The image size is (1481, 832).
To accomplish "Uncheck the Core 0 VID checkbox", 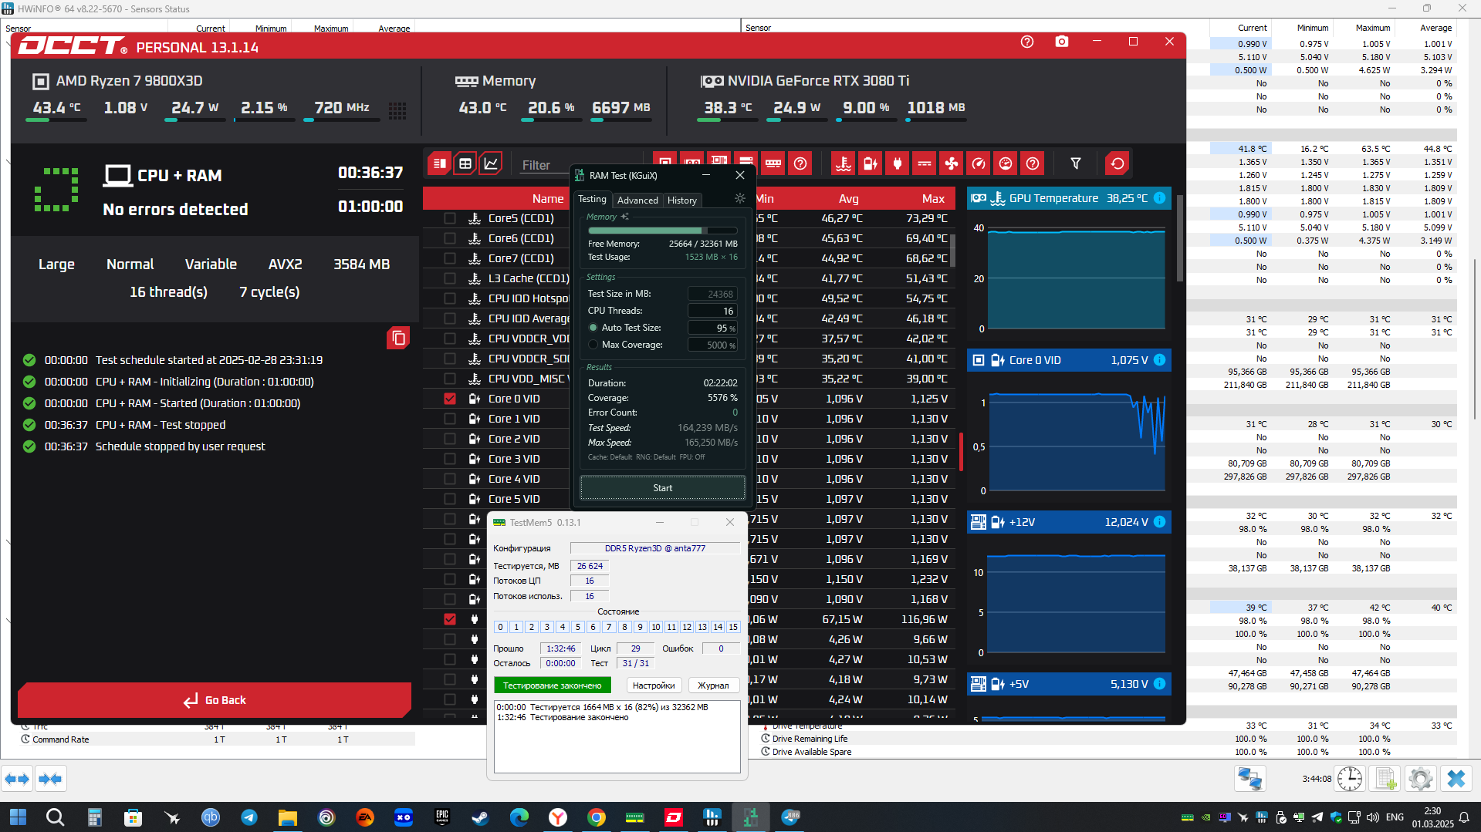I will pyautogui.click(x=450, y=399).
